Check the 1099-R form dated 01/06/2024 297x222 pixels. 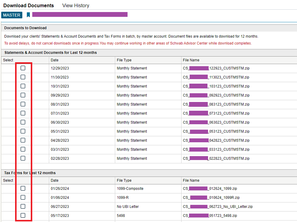pos(23,197)
